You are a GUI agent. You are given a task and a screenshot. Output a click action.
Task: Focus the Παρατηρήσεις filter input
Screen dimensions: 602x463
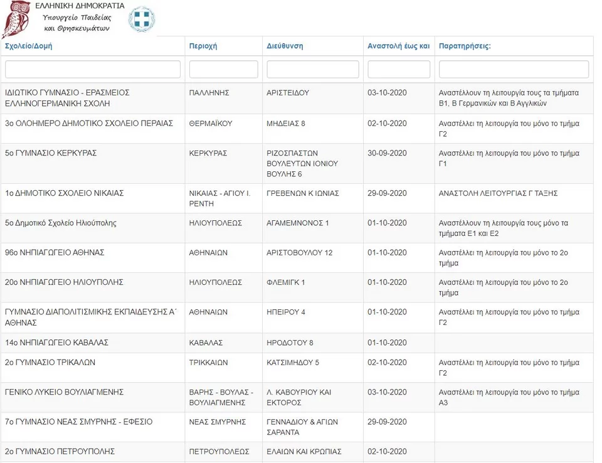pos(514,69)
